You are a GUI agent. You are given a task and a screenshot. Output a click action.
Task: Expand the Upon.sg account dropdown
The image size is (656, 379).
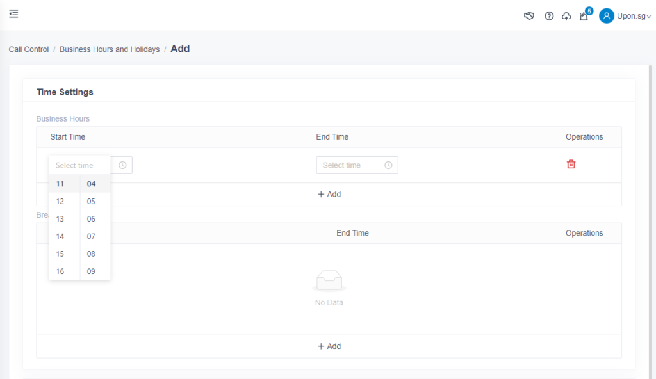(648, 17)
